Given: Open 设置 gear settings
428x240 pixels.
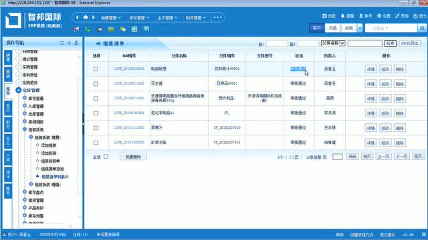Looking at the screenshot, I should (384, 16).
